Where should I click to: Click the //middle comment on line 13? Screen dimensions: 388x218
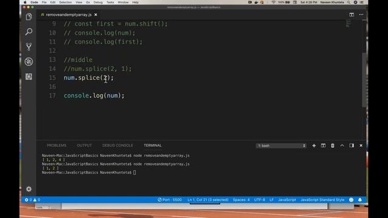(78, 60)
